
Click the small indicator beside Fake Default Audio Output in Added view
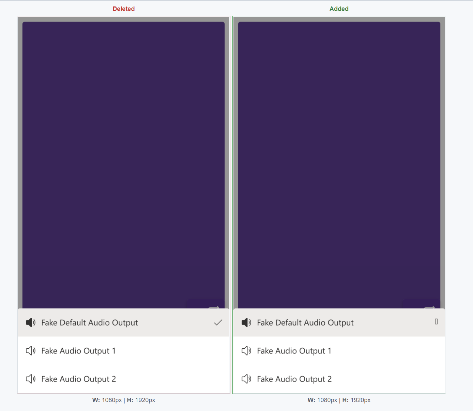click(x=436, y=321)
